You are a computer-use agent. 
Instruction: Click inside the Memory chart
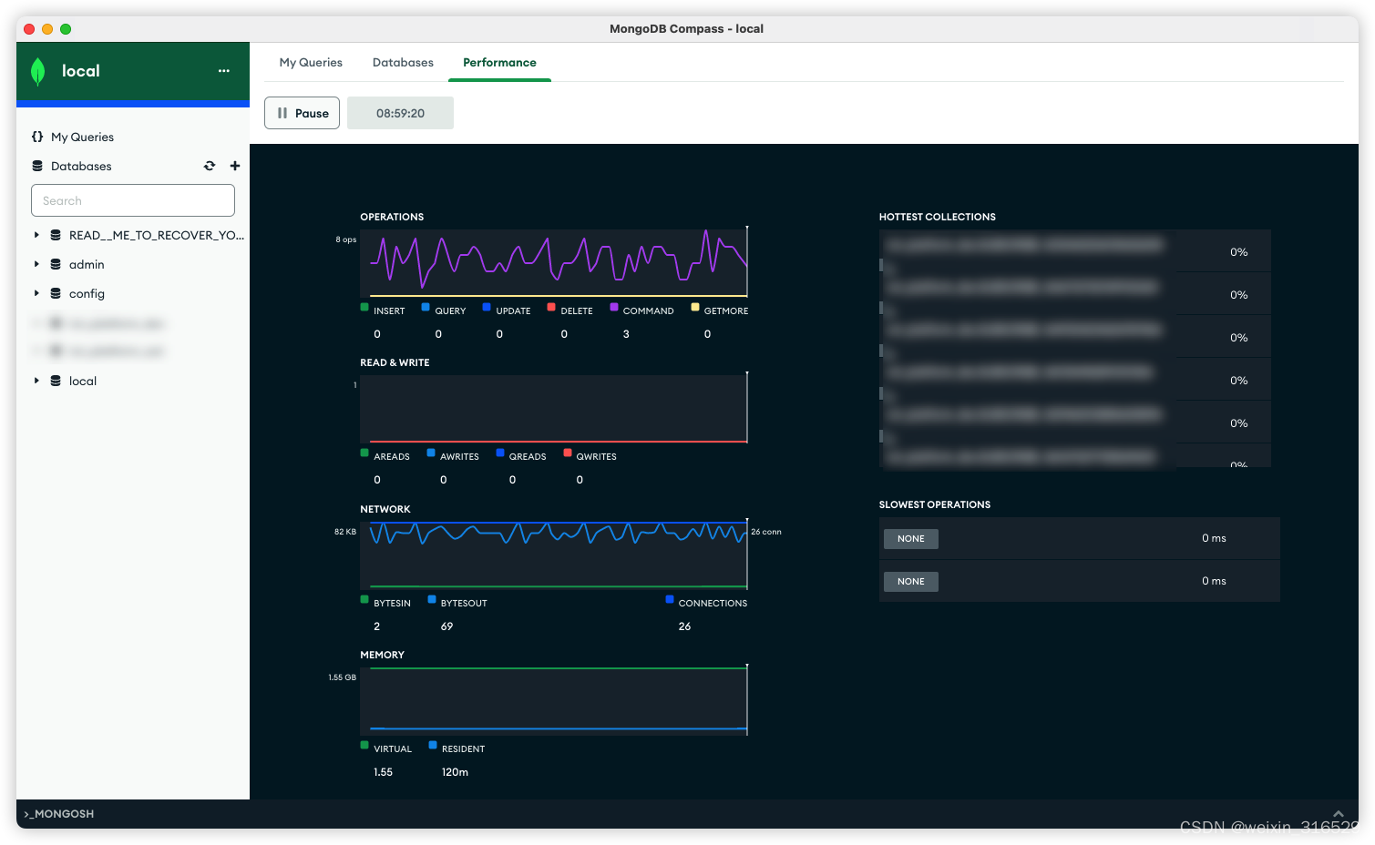pyautogui.click(x=554, y=701)
